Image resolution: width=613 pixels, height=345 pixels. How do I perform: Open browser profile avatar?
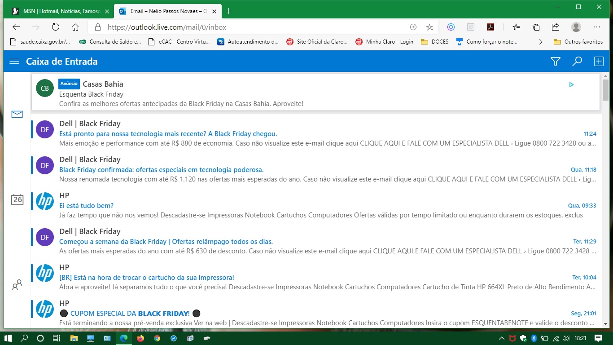point(576,27)
